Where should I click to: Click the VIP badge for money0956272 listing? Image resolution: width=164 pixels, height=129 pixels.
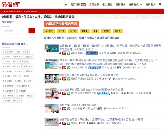64,68
